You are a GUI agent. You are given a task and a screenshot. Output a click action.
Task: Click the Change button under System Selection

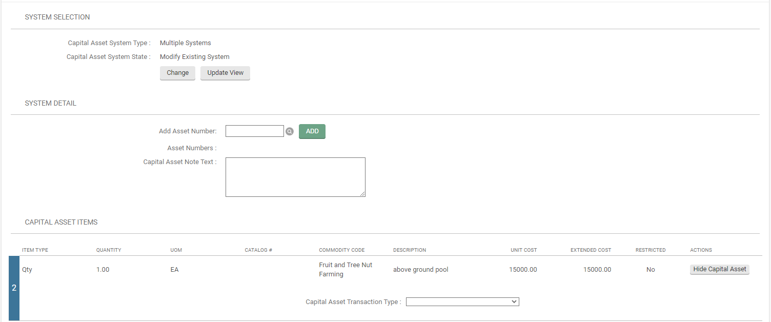[x=177, y=73]
